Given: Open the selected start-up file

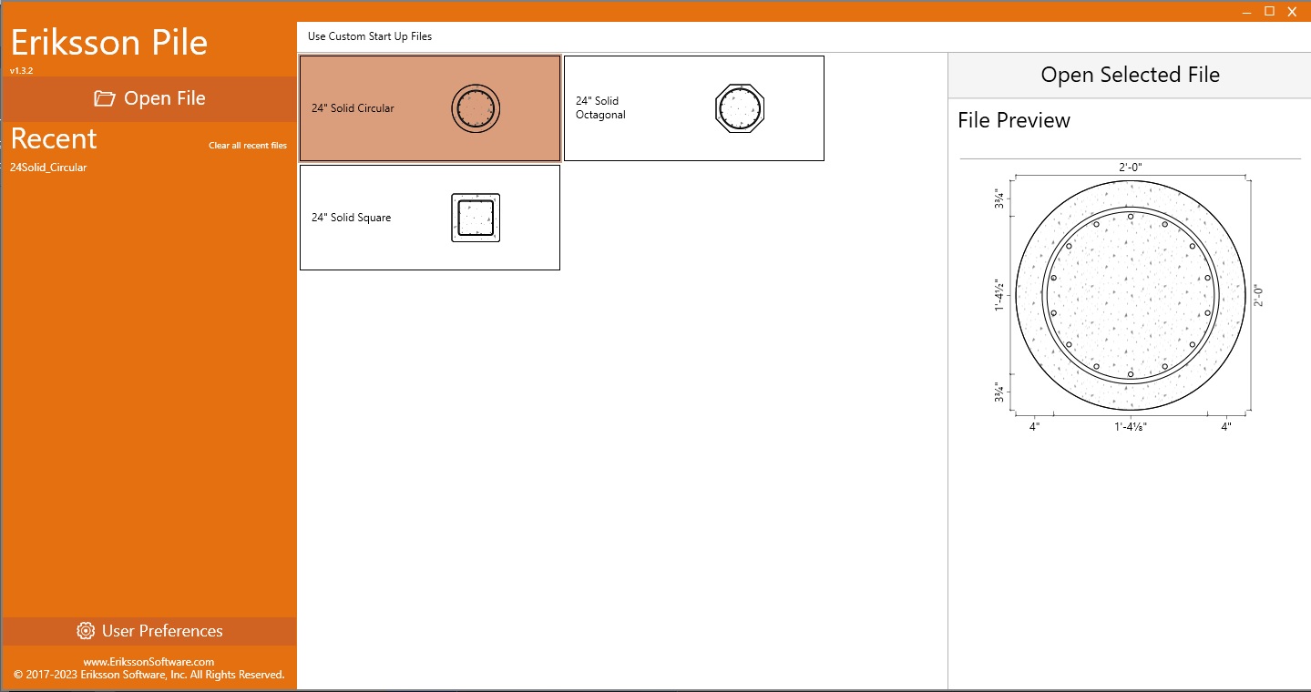Looking at the screenshot, I should pyautogui.click(x=1130, y=75).
